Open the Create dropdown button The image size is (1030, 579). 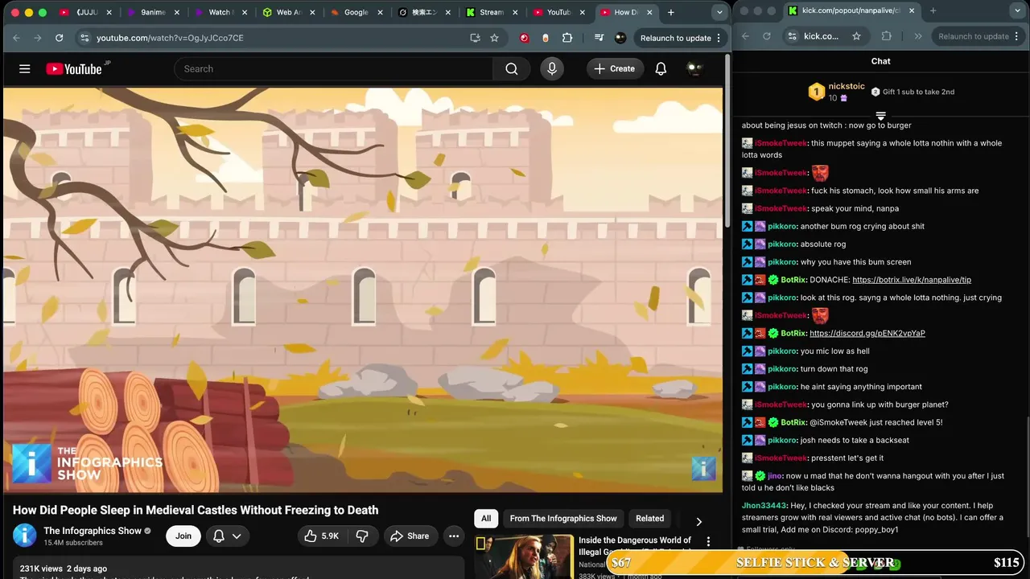[x=615, y=69]
